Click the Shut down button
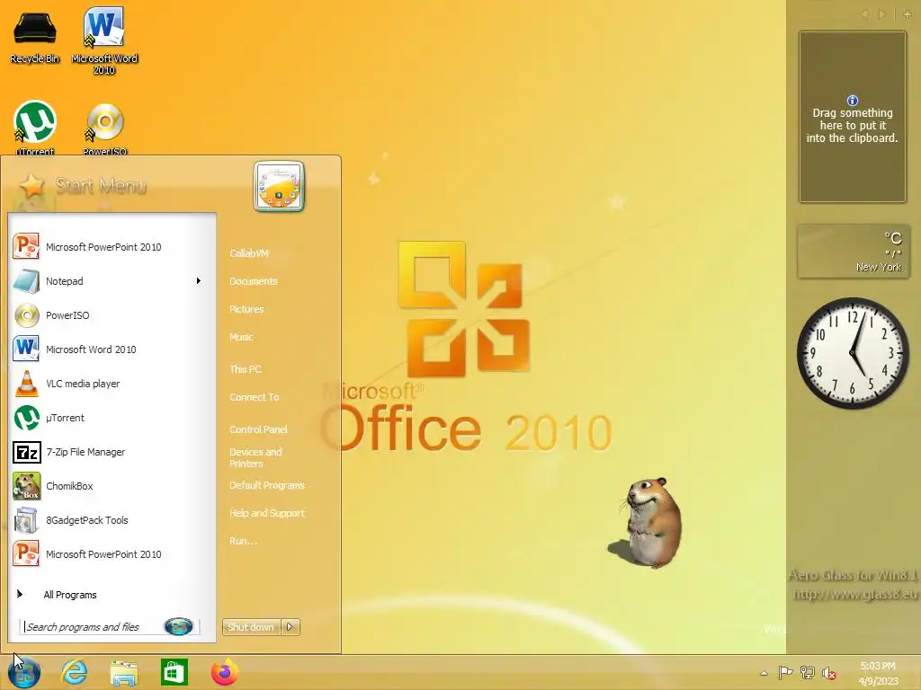This screenshot has height=690, width=921. coord(251,626)
